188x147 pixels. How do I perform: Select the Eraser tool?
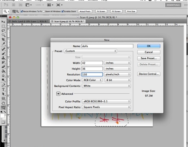coord(3,67)
